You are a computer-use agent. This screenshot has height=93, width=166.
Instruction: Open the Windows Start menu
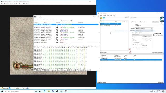point(2,91)
